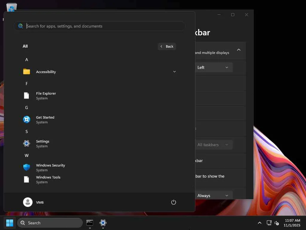Select the File Explorer entry text

point(46,93)
